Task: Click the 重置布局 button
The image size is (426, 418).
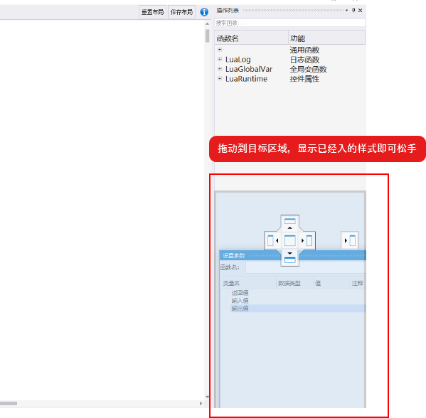Action: [152, 12]
